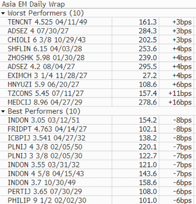Collapse the Worst Performers group arrow
Screen dimensions: 196x204
click(x=3, y=13)
